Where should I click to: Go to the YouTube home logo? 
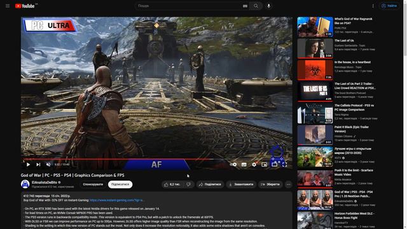25,6
